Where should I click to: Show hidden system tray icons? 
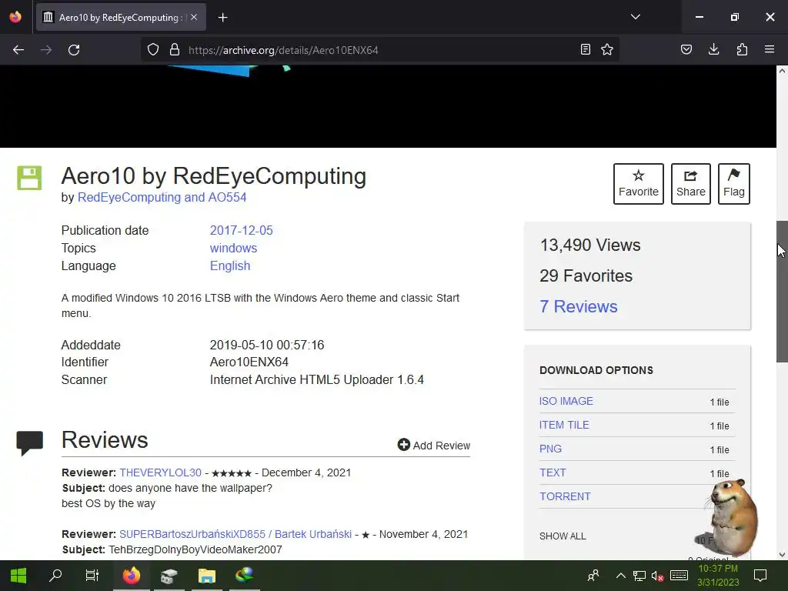click(x=621, y=576)
